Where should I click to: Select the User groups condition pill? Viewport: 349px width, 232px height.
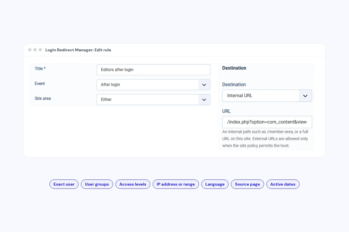97,184
